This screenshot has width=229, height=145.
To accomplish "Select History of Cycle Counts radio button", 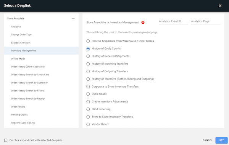I will point(88,49).
